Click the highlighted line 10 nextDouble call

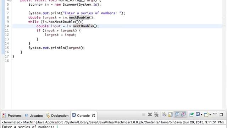coord(83,26)
